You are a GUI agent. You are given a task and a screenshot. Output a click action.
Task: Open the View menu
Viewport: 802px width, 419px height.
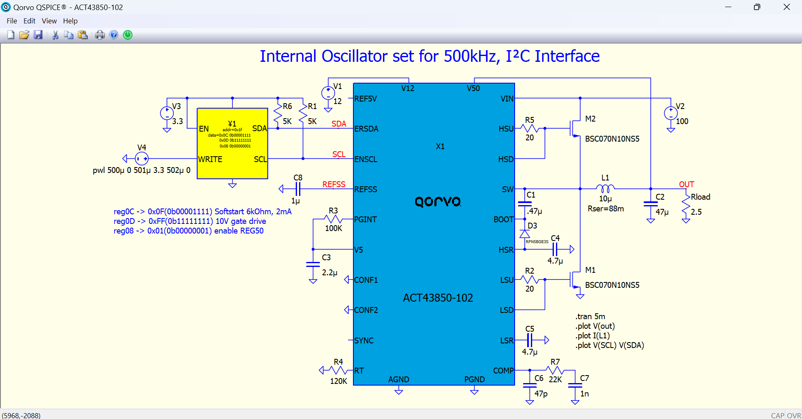[49, 21]
